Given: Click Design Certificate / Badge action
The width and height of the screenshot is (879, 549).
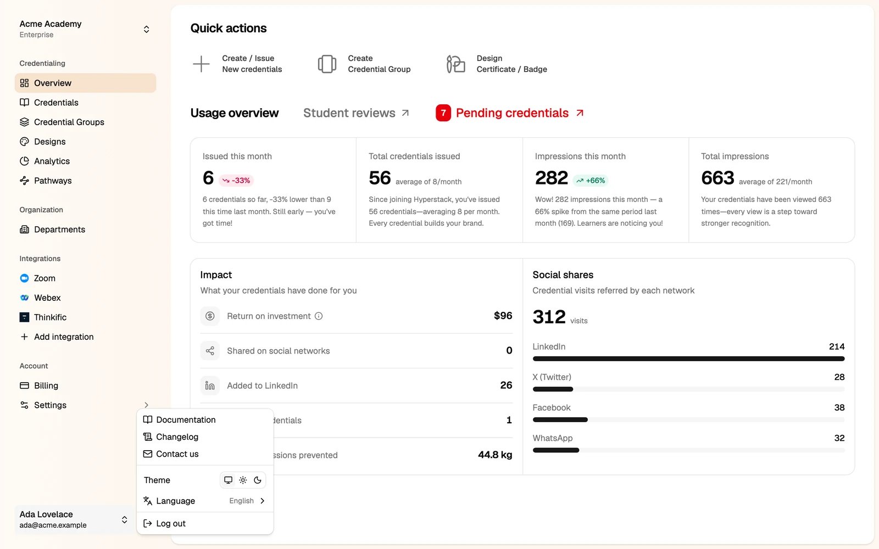Looking at the screenshot, I should point(497,64).
